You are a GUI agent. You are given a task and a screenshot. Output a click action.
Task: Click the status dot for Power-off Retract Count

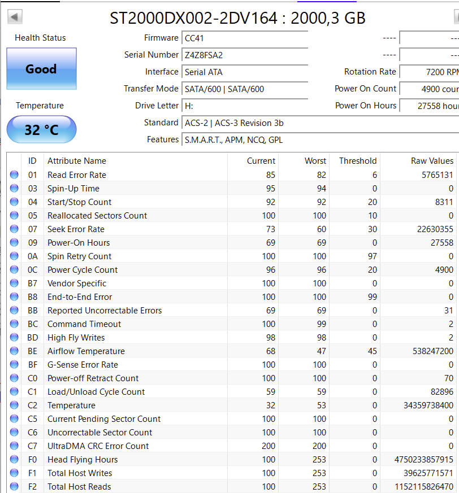(14, 378)
